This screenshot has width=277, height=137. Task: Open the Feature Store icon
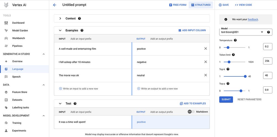[6, 92]
